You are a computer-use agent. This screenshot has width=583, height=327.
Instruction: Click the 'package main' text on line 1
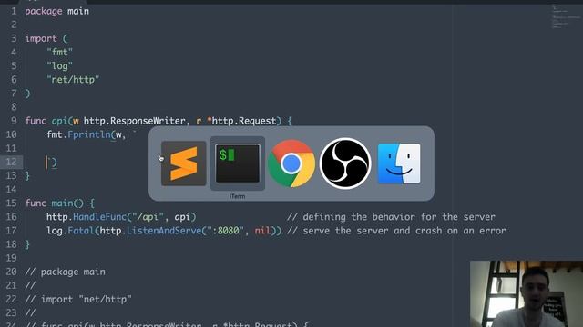56,12
